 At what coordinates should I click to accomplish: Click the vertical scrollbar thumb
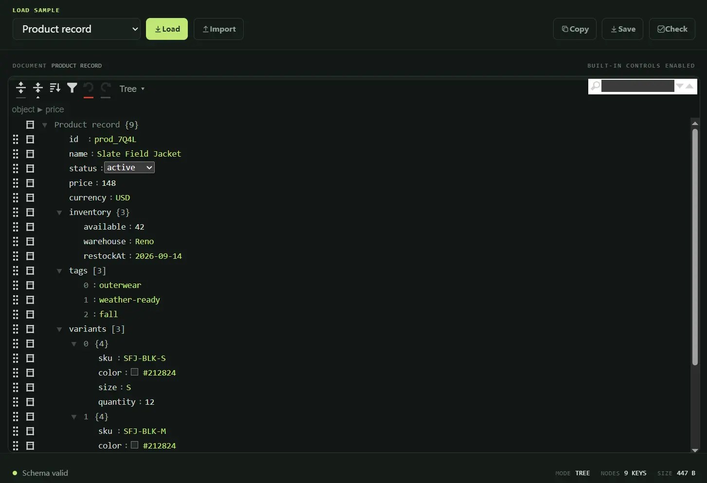coord(695,247)
